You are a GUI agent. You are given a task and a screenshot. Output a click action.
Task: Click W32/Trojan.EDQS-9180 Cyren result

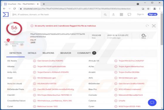[x=129, y=106]
